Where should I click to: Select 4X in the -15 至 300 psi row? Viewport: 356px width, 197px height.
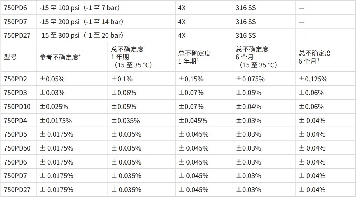pyautogui.click(x=182, y=35)
